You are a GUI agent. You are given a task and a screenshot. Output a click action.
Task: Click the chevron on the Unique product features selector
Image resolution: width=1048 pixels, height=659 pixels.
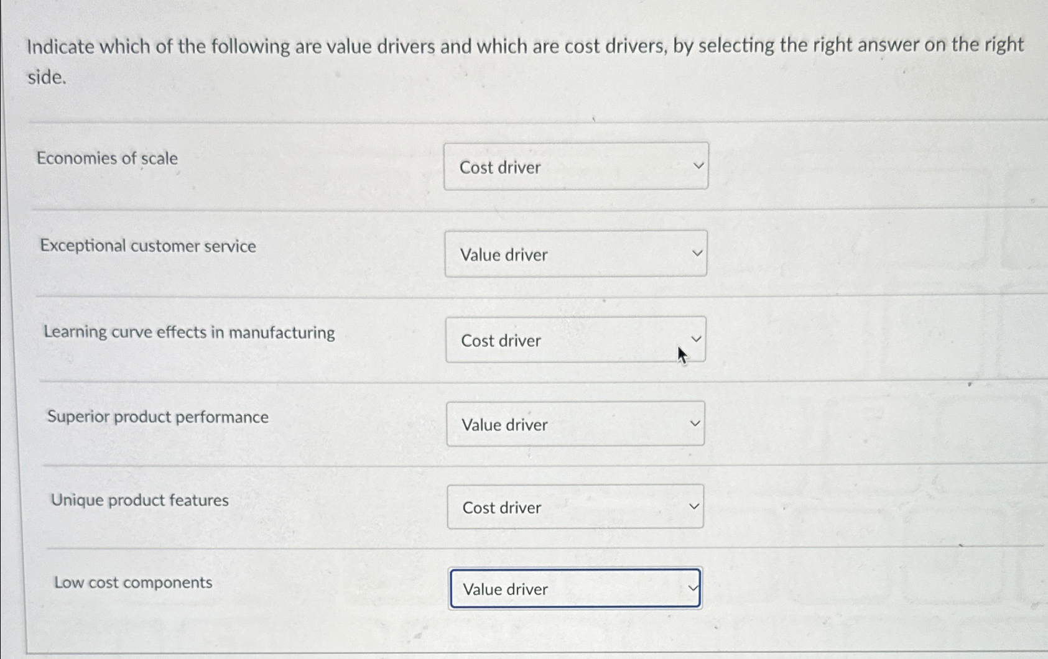pos(695,505)
